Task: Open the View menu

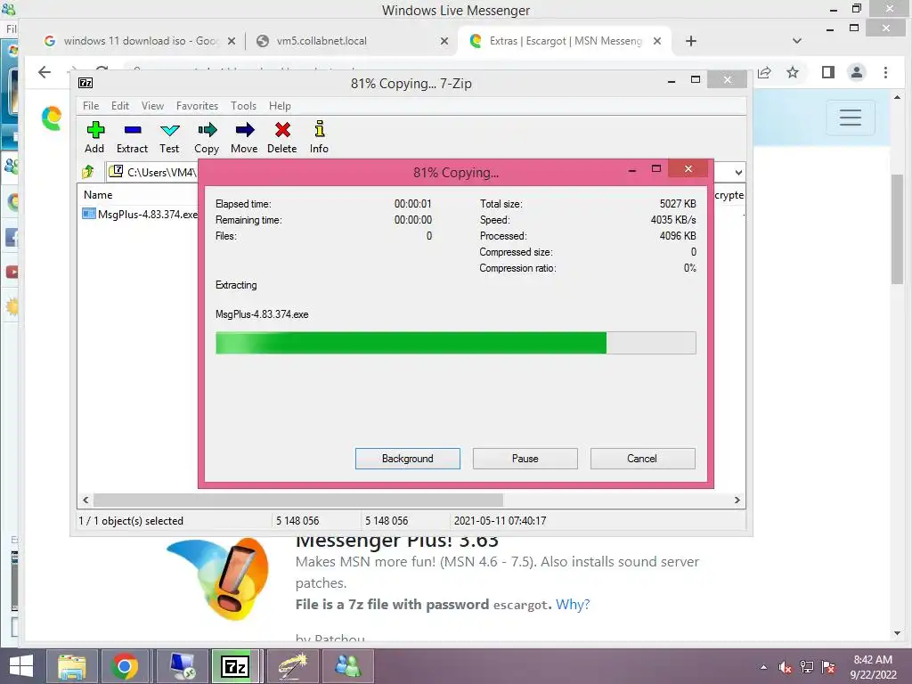Action: (152, 106)
